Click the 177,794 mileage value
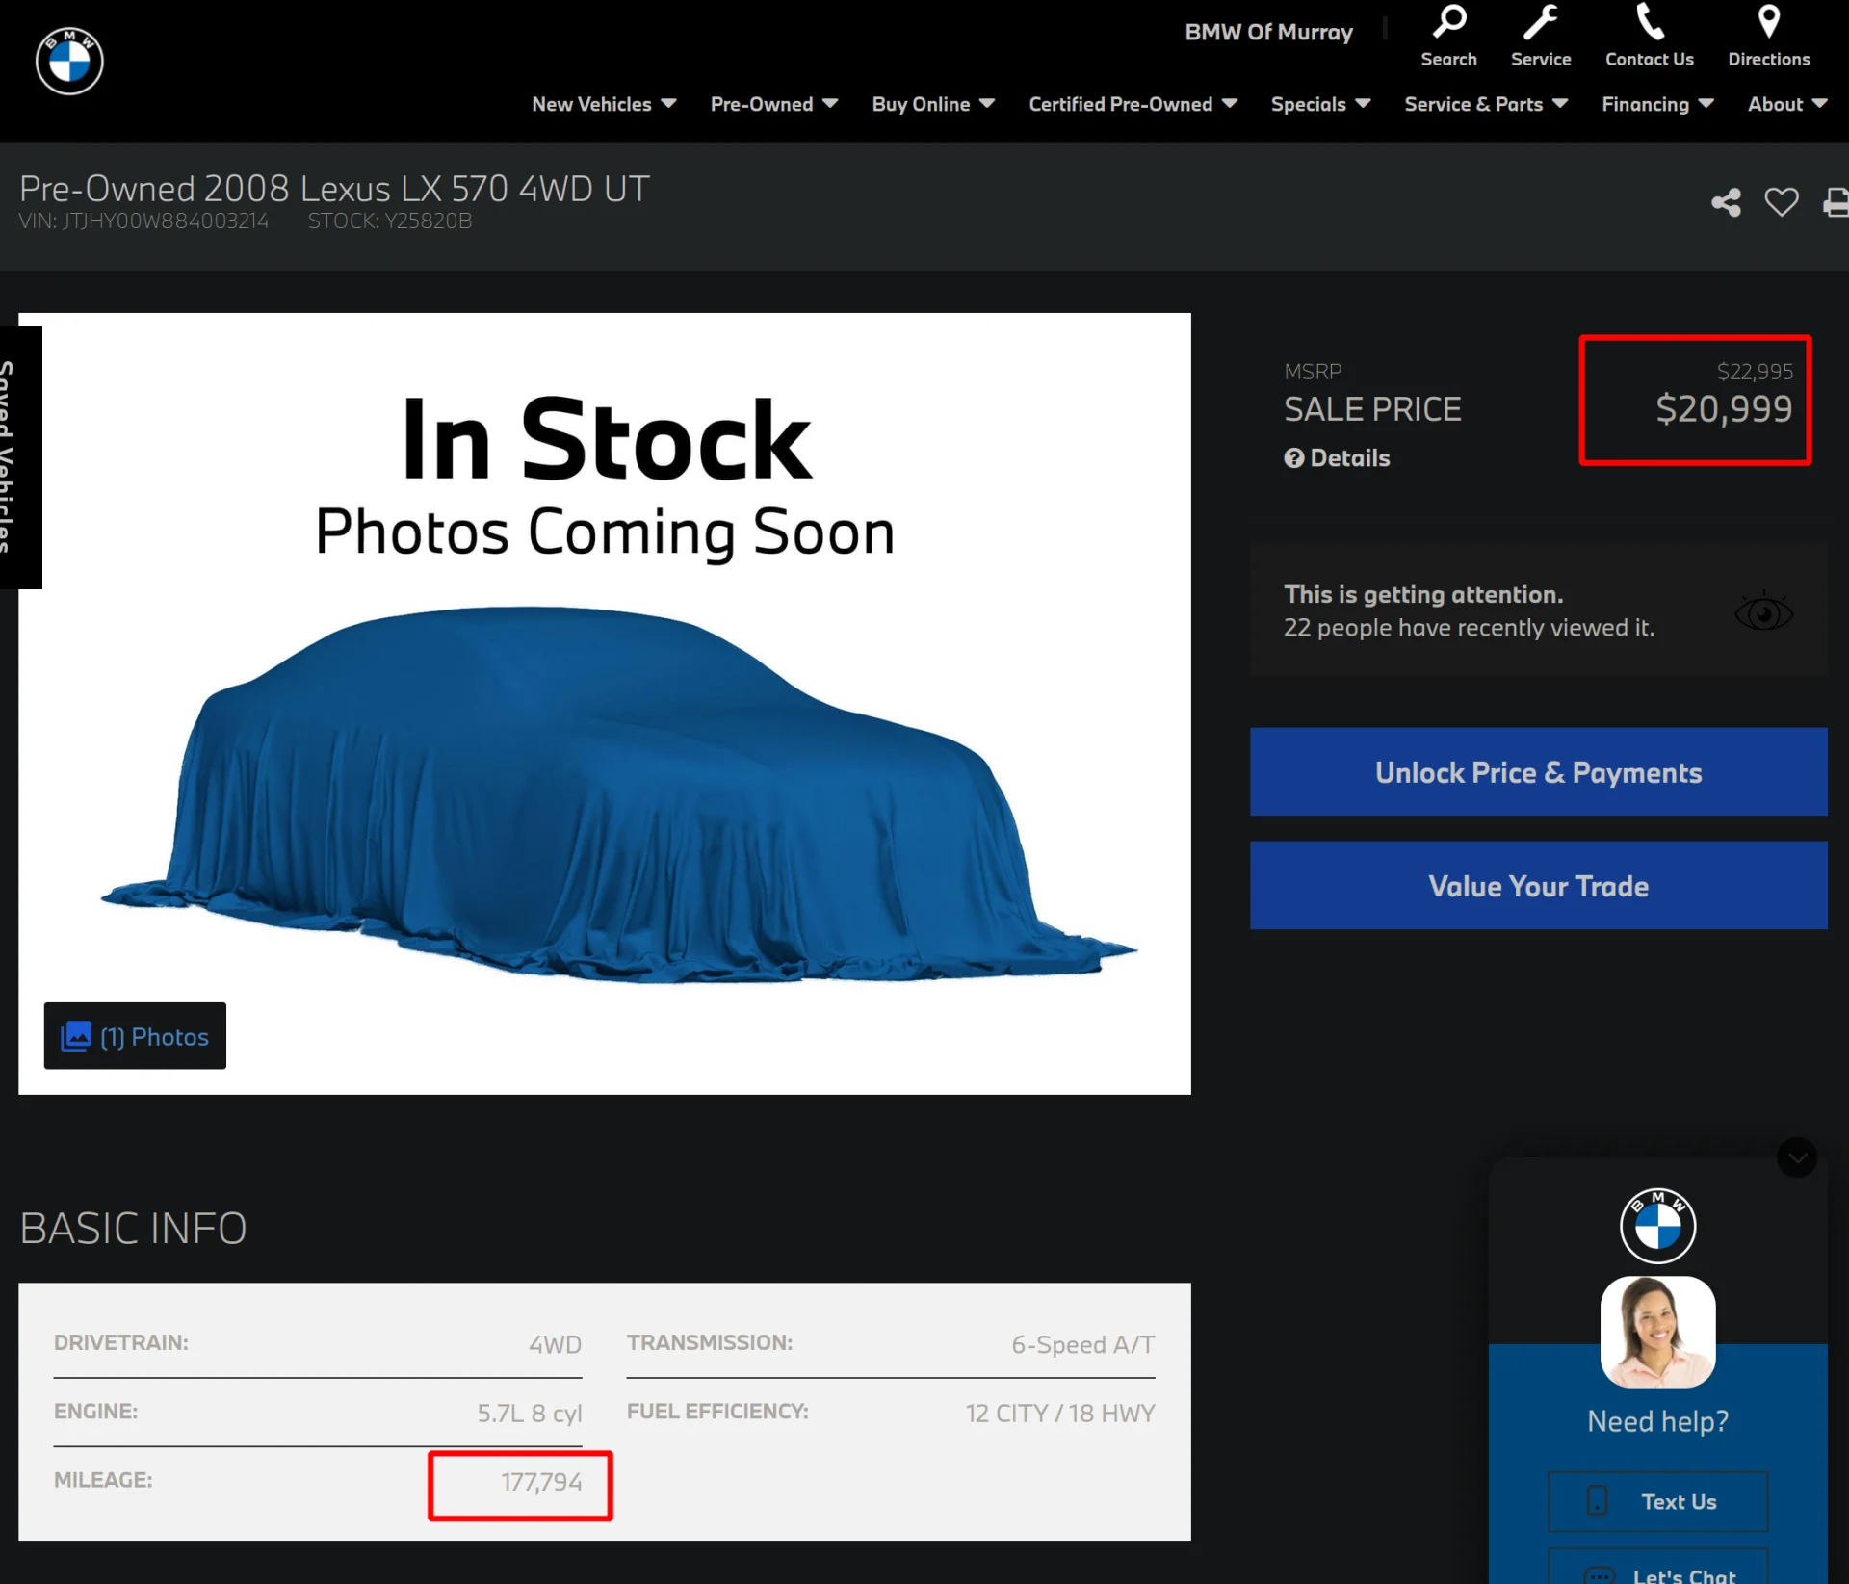Screen dimensions: 1849x1584 tap(541, 1482)
